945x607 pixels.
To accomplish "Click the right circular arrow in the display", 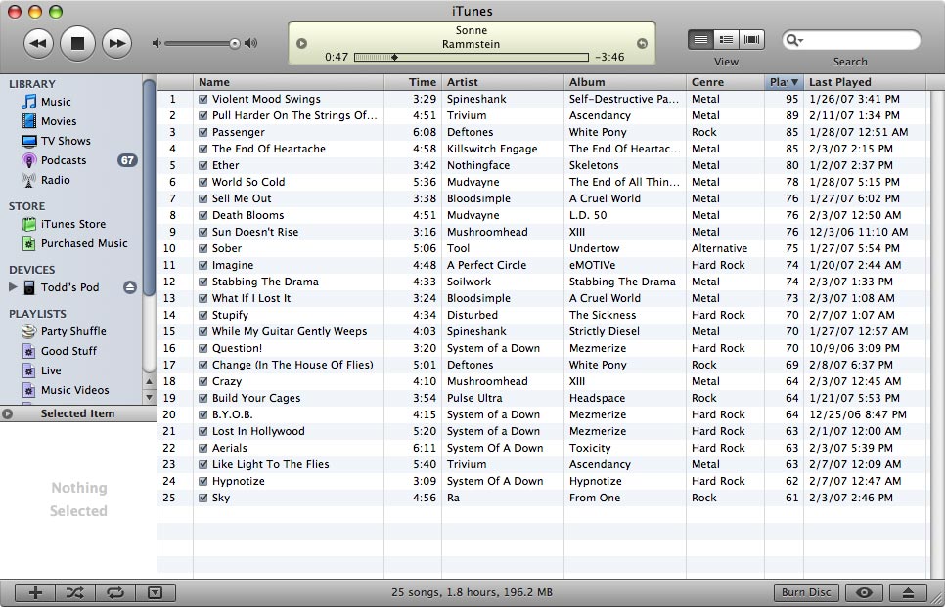I will (x=642, y=43).
